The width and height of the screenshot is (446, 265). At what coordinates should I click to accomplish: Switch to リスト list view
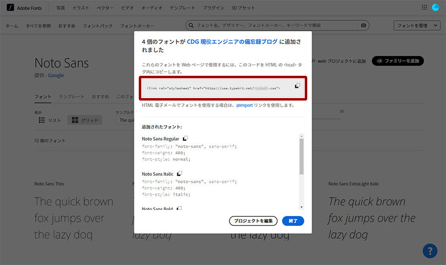[50, 120]
